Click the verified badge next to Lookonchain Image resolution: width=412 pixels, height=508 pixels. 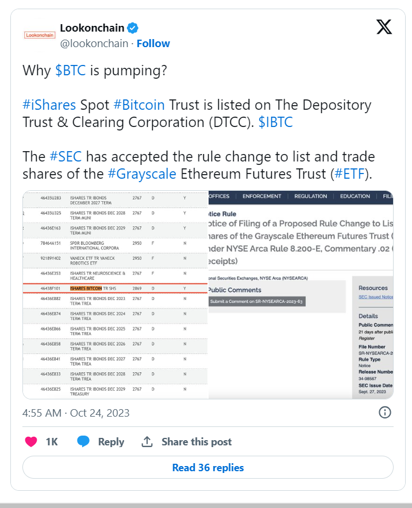[x=133, y=28]
